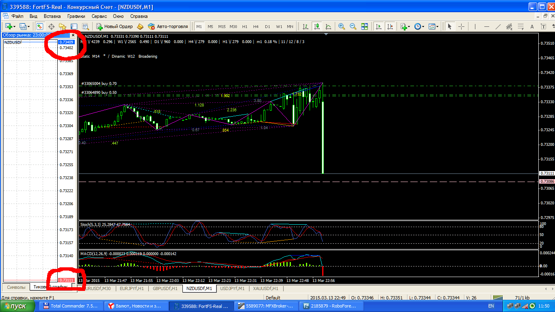Tile chart windows icon
This screenshot has height=312, width=555.
pyautogui.click(x=364, y=26)
